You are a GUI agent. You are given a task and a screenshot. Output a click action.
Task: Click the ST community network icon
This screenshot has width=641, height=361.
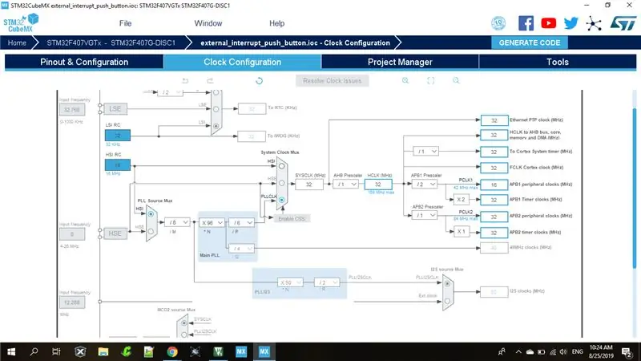(x=593, y=23)
